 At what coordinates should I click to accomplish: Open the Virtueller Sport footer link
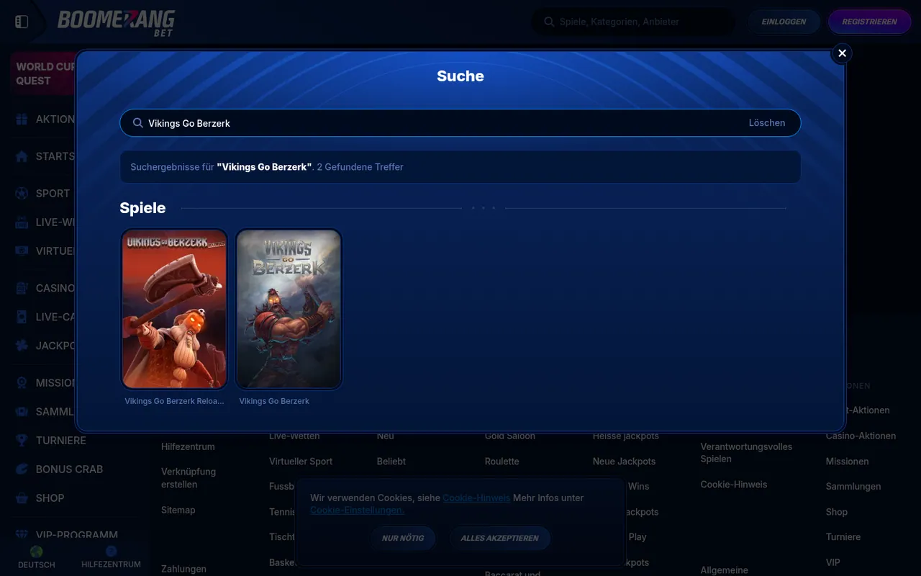pos(301,461)
